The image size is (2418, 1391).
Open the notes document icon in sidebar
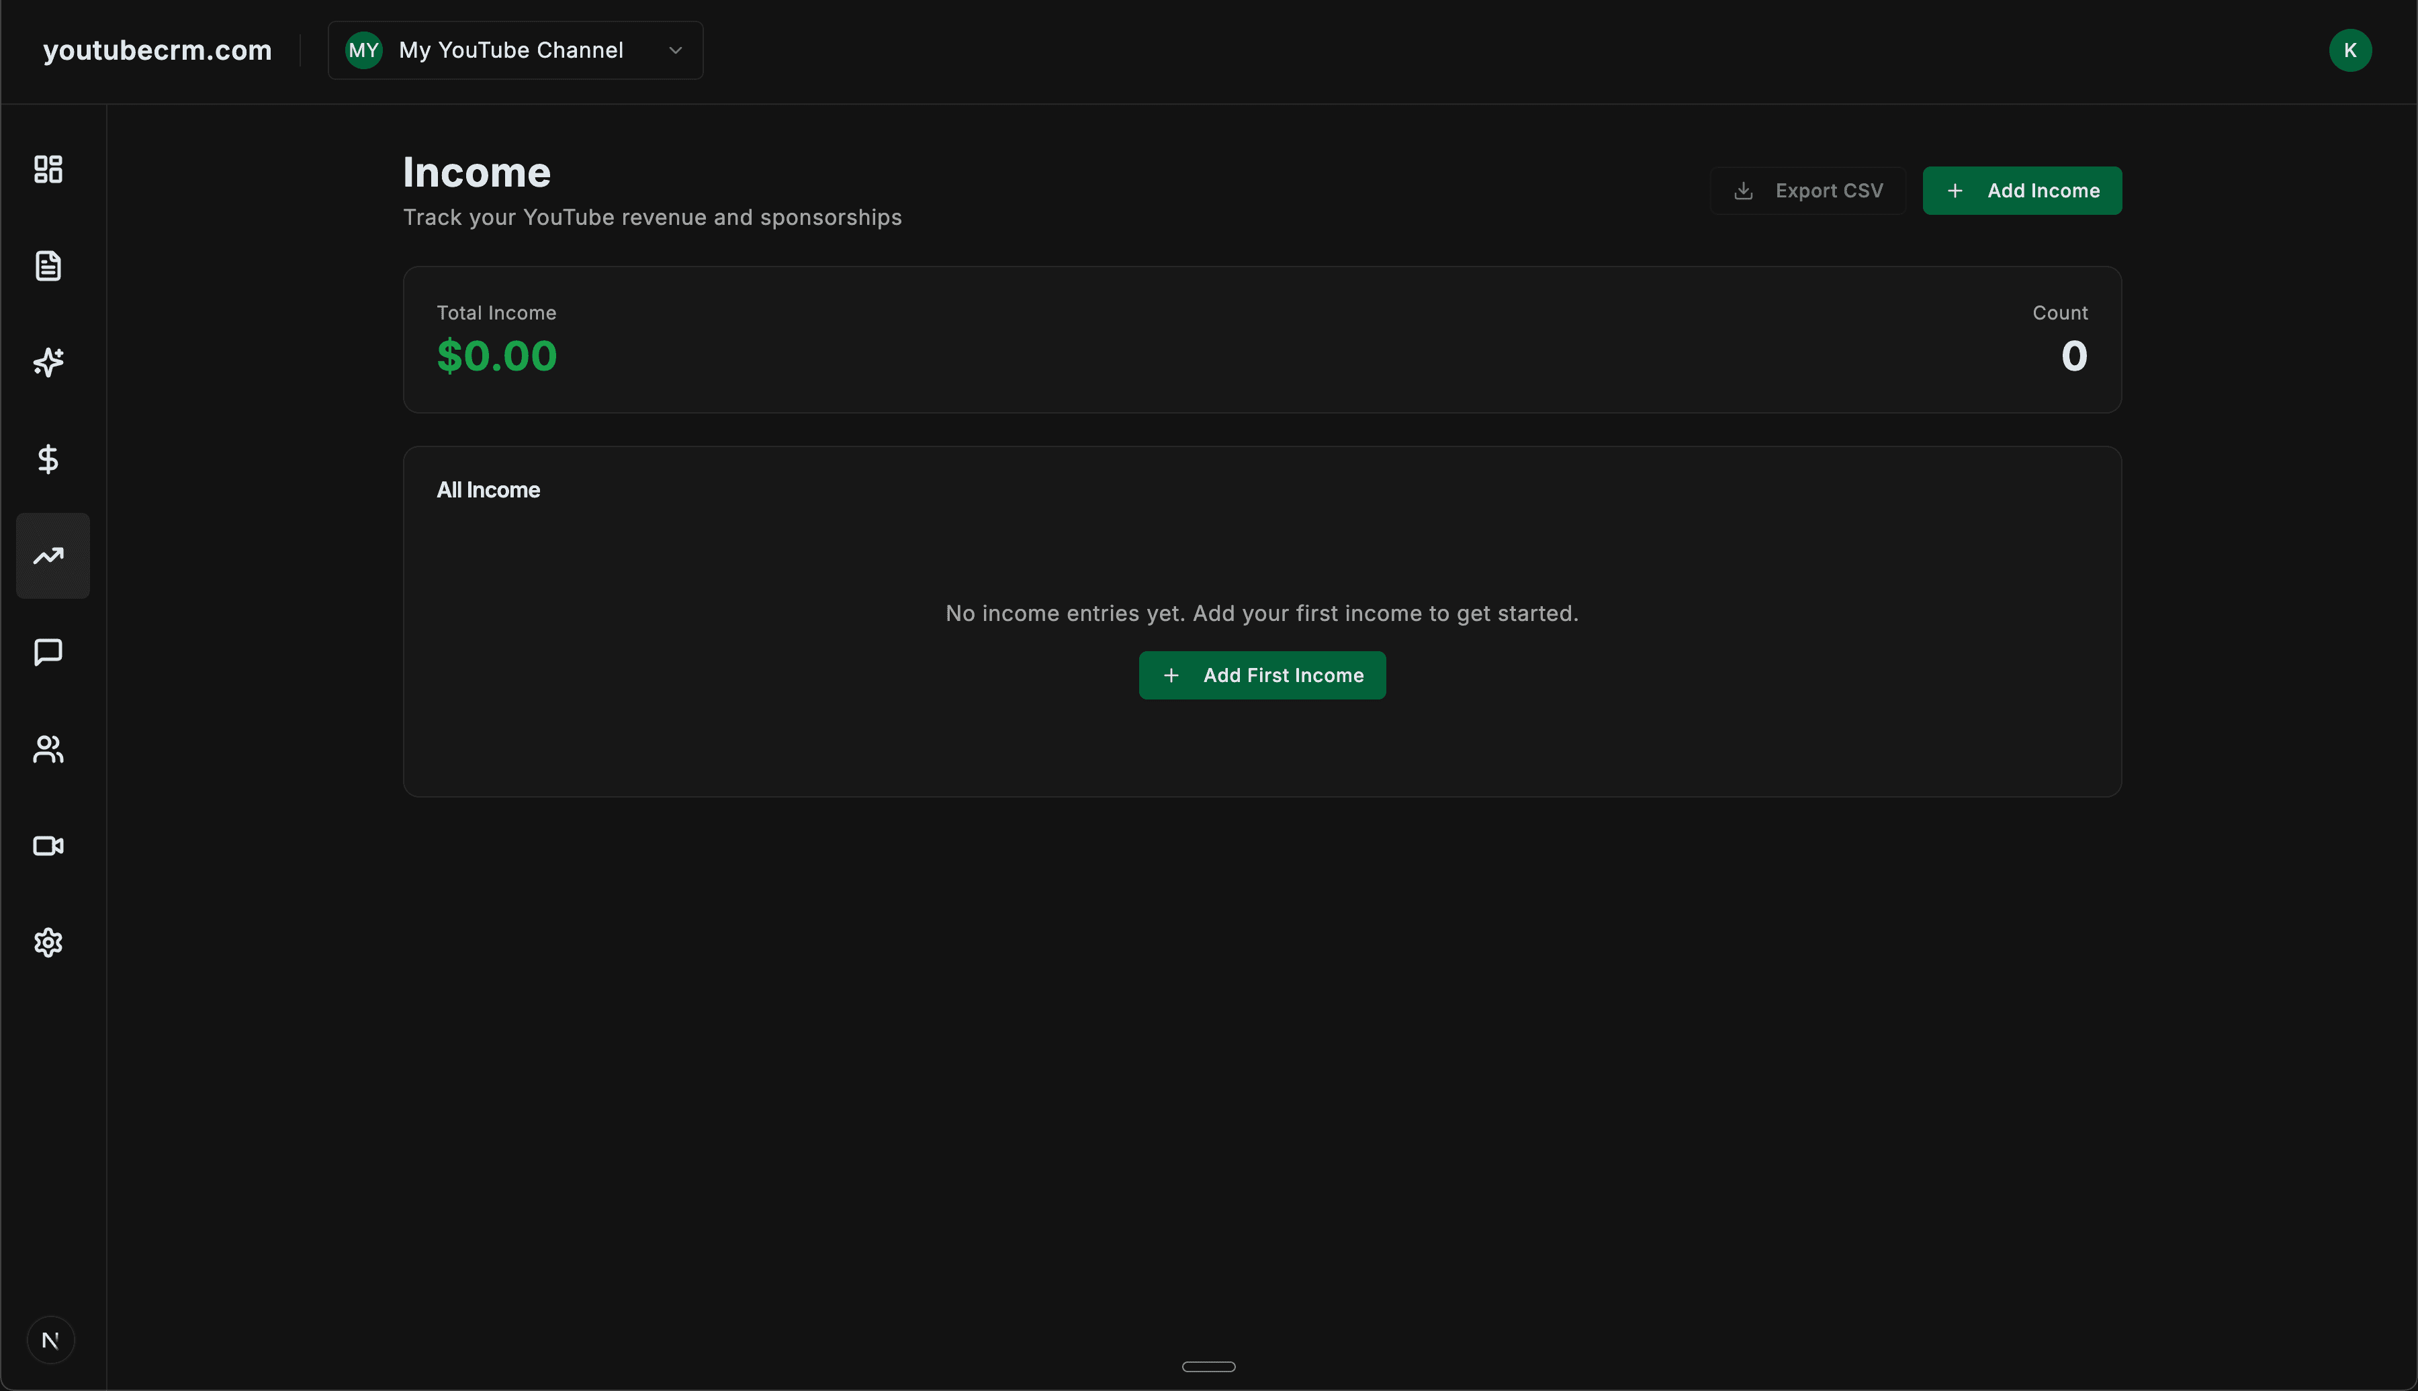[48, 266]
